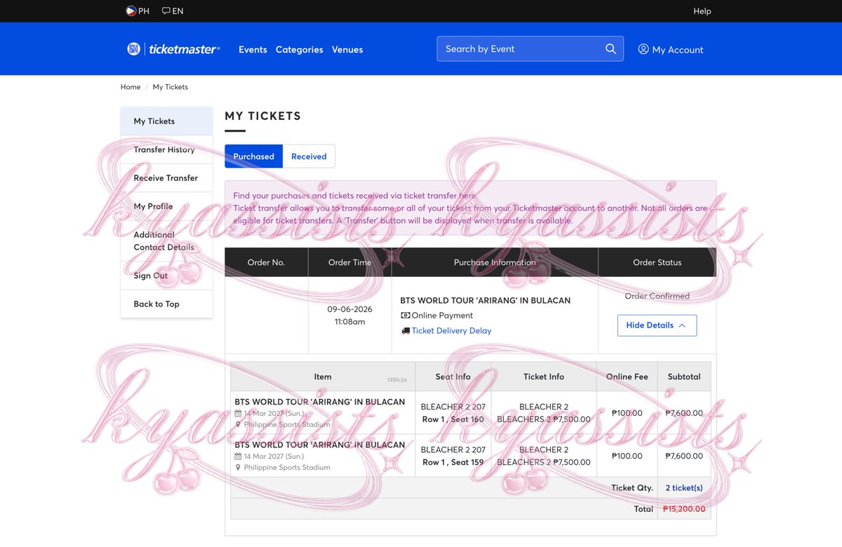Switch to the Purchased tab

254,156
